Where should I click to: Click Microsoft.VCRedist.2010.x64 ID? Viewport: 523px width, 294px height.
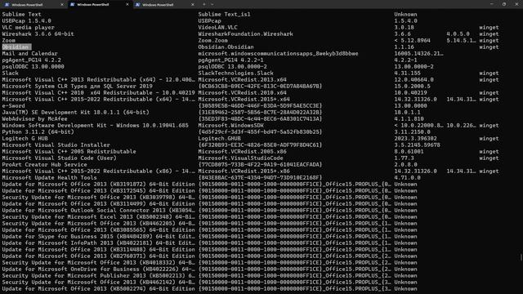point(242,92)
